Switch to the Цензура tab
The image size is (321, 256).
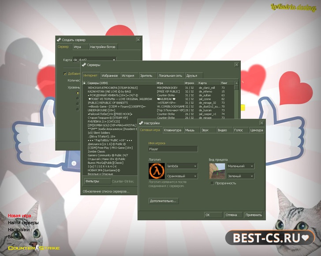(x=257, y=130)
